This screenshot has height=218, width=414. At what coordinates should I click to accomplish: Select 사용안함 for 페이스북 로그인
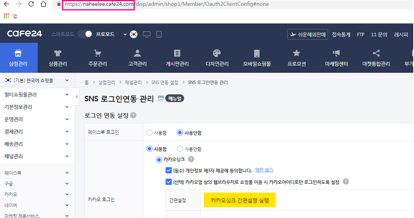click(x=180, y=132)
